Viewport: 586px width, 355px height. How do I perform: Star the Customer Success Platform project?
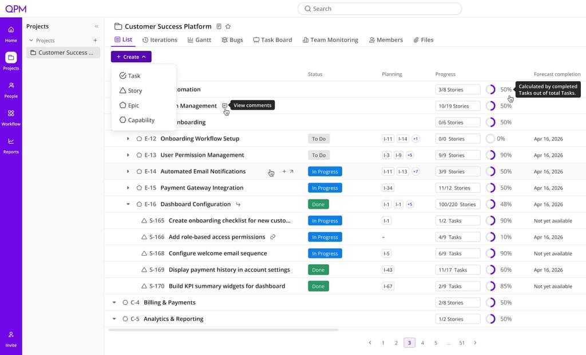pos(228,26)
